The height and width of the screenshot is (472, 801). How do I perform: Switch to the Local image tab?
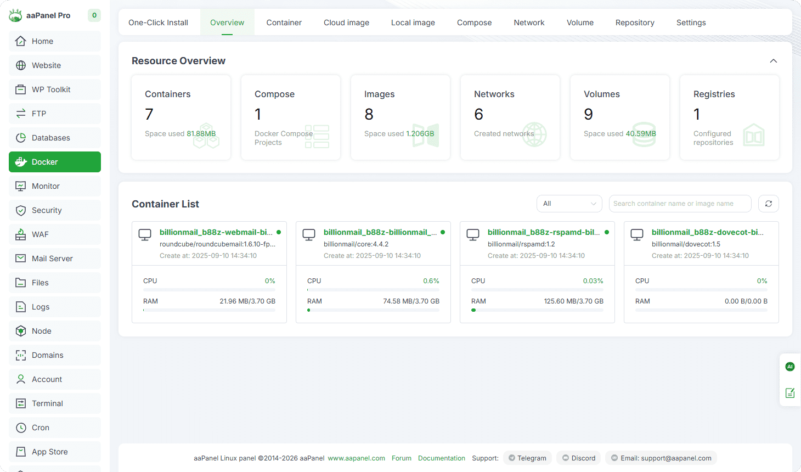pyautogui.click(x=413, y=23)
